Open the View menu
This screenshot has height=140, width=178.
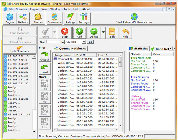(x=44, y=9)
